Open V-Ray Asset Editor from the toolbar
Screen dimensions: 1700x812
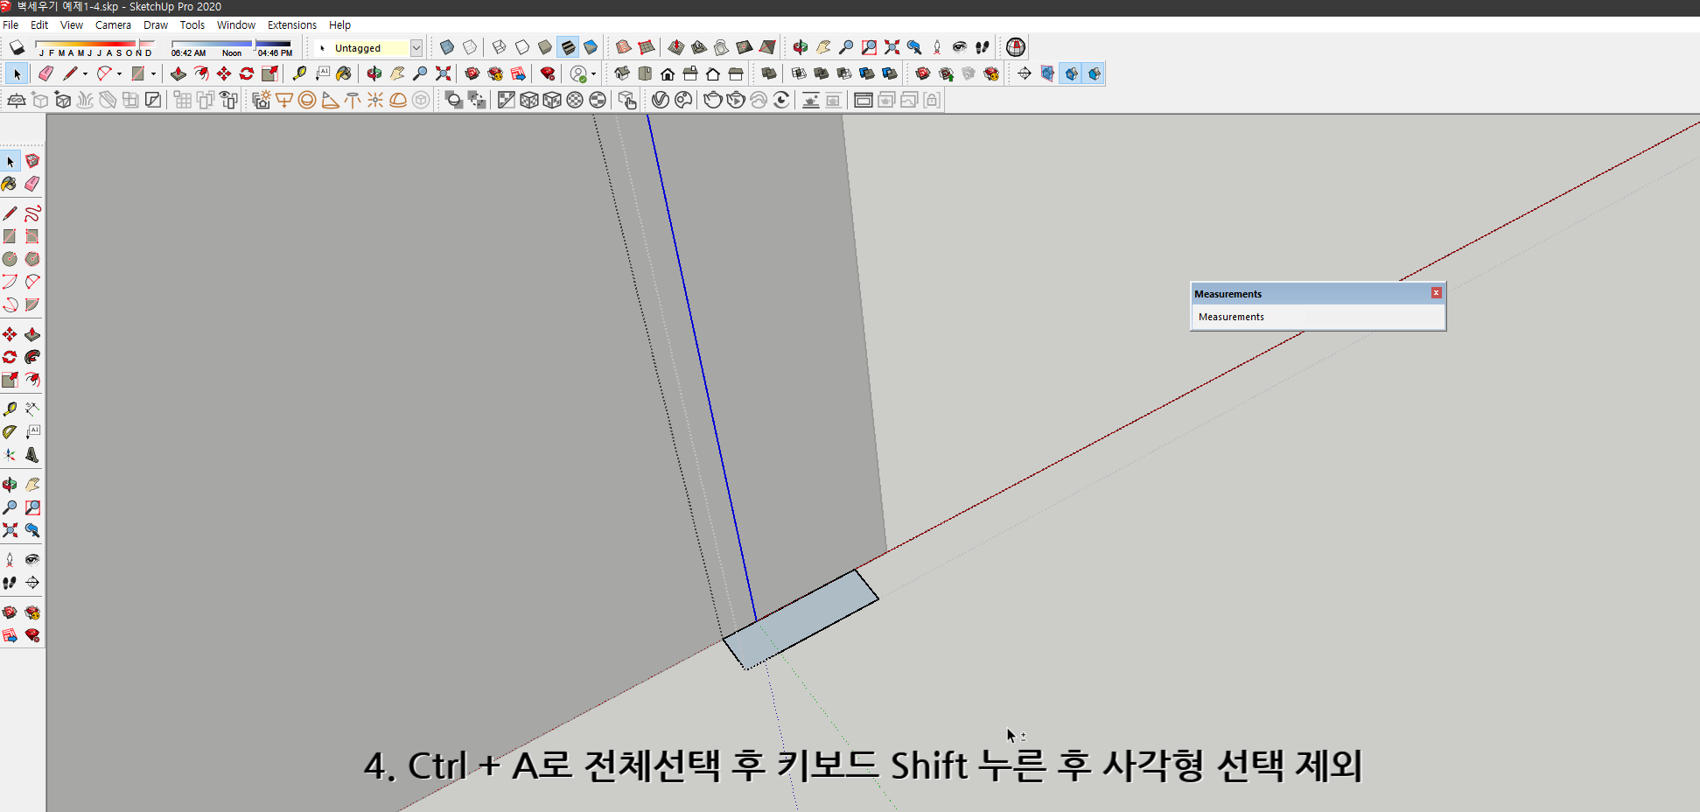(x=660, y=100)
